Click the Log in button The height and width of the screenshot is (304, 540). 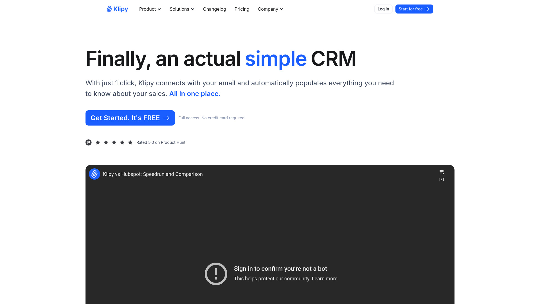click(x=383, y=9)
